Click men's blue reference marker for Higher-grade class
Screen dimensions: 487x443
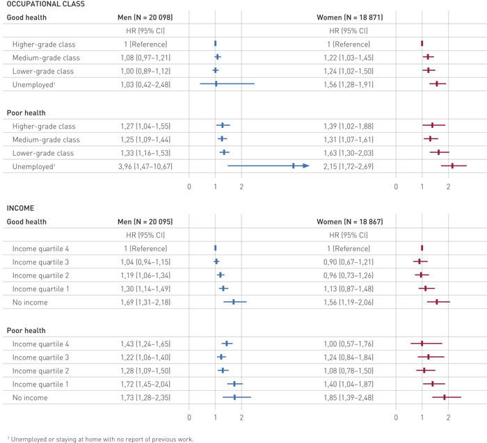tap(215, 44)
